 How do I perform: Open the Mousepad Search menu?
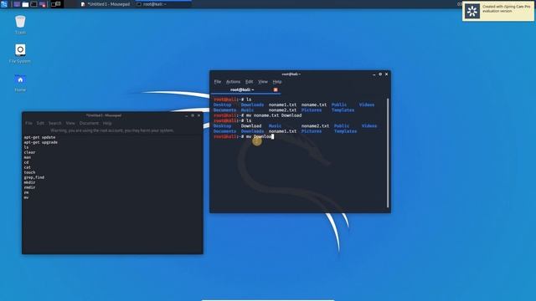55,123
